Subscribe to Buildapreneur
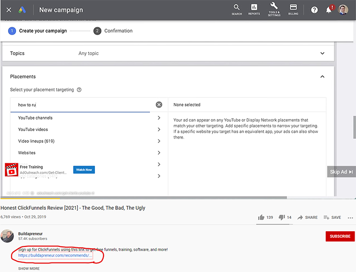356x272 pixels. (x=340, y=236)
